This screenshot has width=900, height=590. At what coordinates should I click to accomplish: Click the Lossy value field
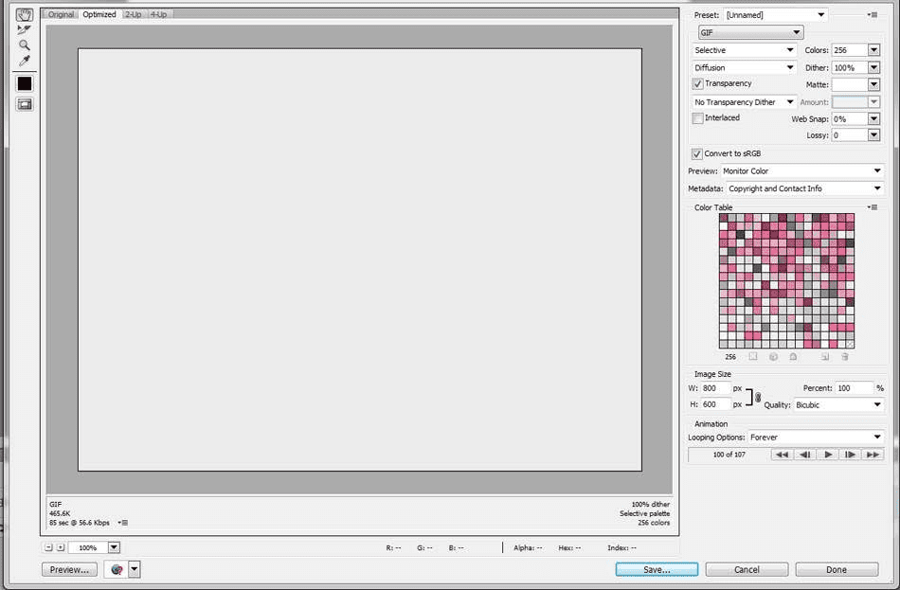coord(850,135)
